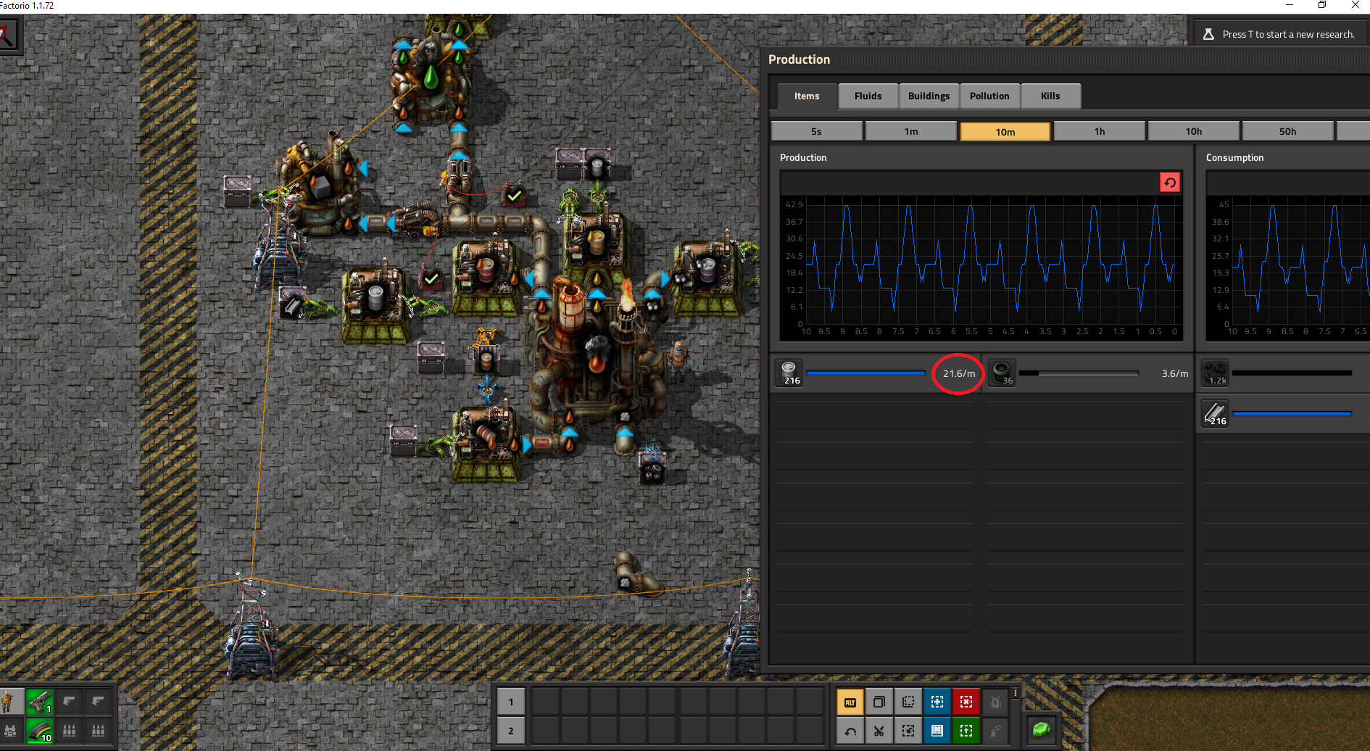The width and height of the screenshot is (1370, 751).
Task: Select the 1h time range button
Action: tap(1099, 131)
